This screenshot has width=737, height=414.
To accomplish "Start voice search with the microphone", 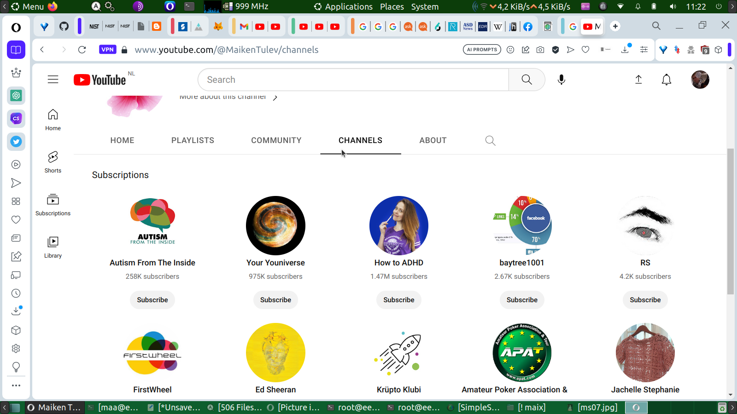I will pos(562,80).
